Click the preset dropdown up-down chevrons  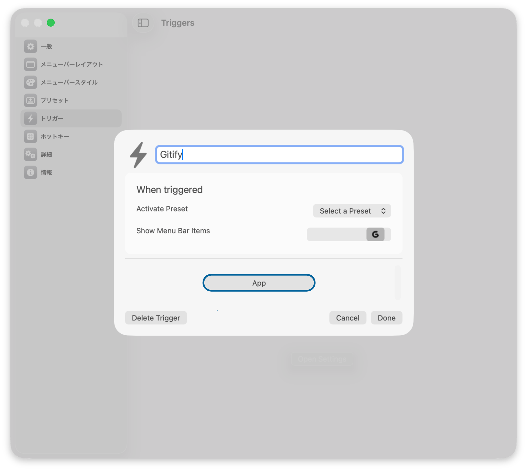(383, 211)
